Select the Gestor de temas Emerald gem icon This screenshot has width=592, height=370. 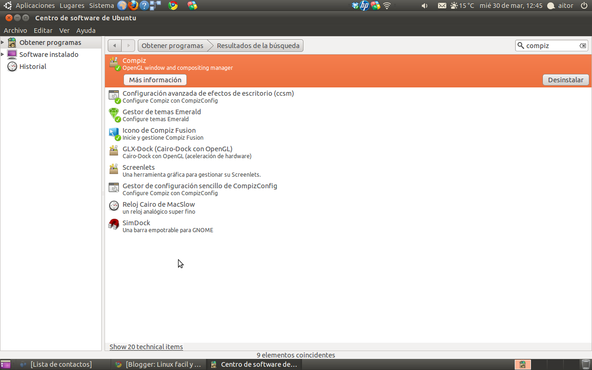(114, 114)
